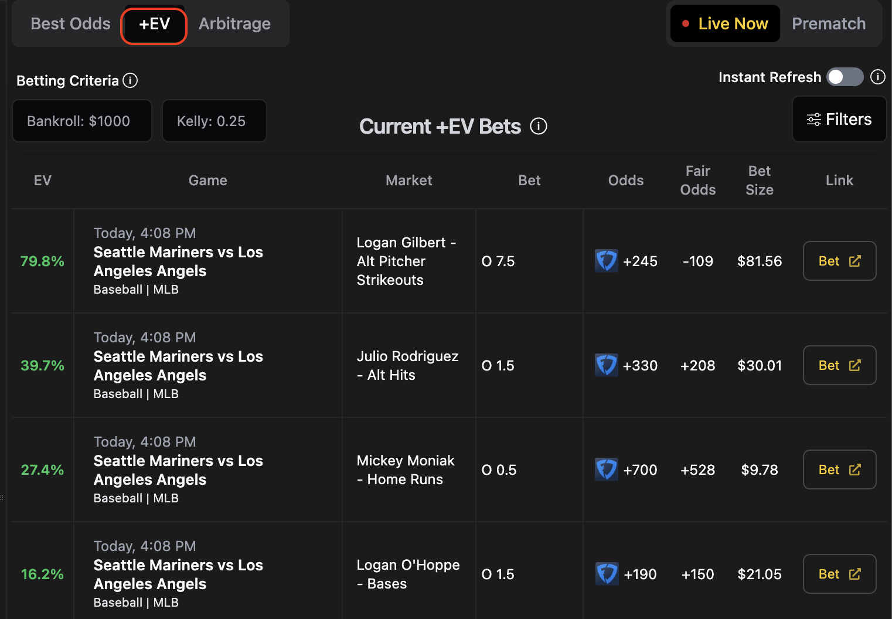
Task: Click the FanDuel logo in Mickey Moniak row
Action: [x=607, y=470]
